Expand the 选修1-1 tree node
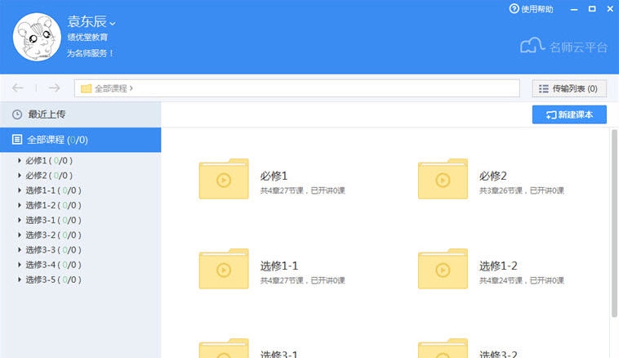Screen dimensions: 619x358 20,190
